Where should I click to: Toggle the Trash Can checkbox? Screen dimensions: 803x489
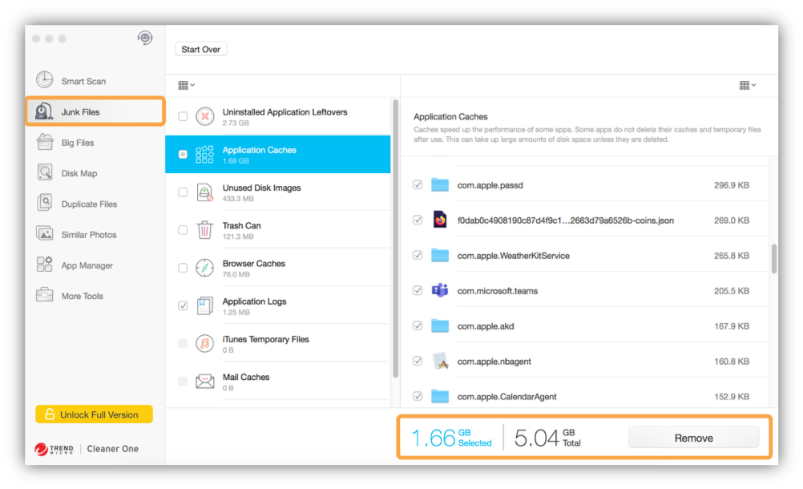(183, 230)
